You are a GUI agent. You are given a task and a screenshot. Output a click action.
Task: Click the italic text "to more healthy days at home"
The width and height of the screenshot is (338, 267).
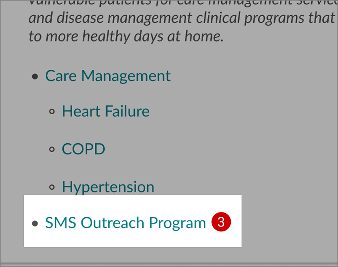click(x=126, y=36)
